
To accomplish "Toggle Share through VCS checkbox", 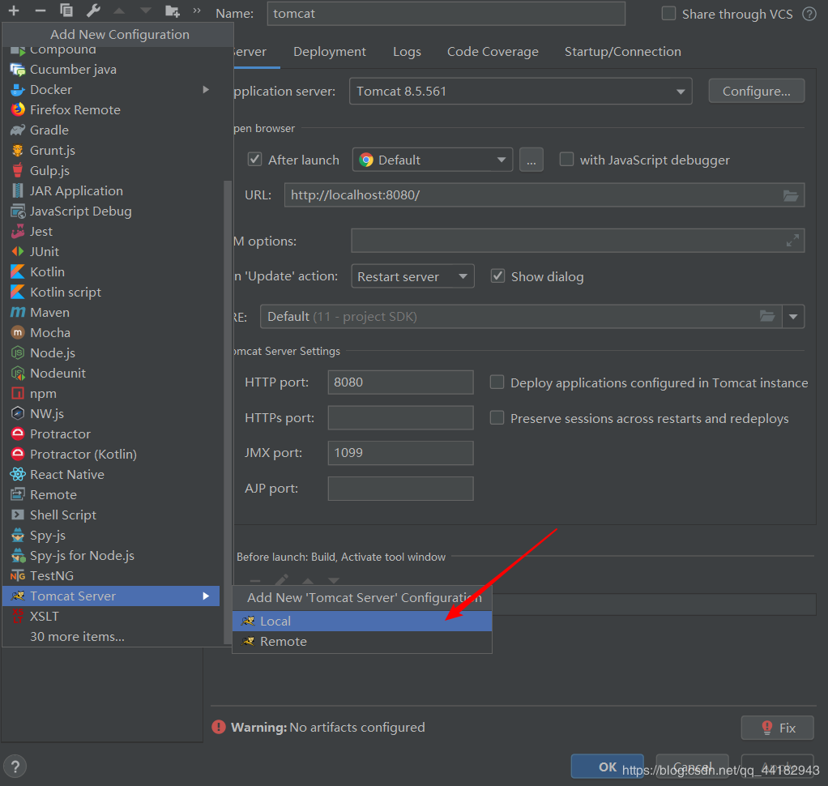I will (x=668, y=13).
